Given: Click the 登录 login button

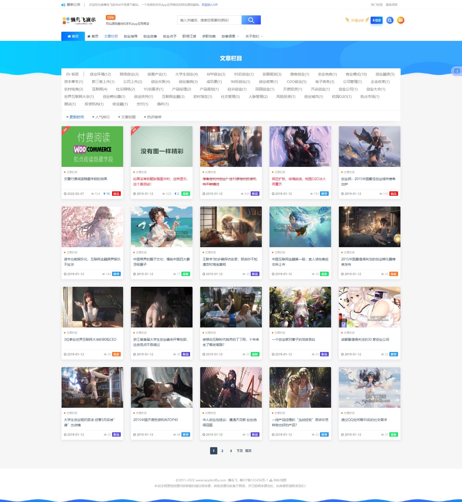Looking at the screenshot, I should click(376, 20).
